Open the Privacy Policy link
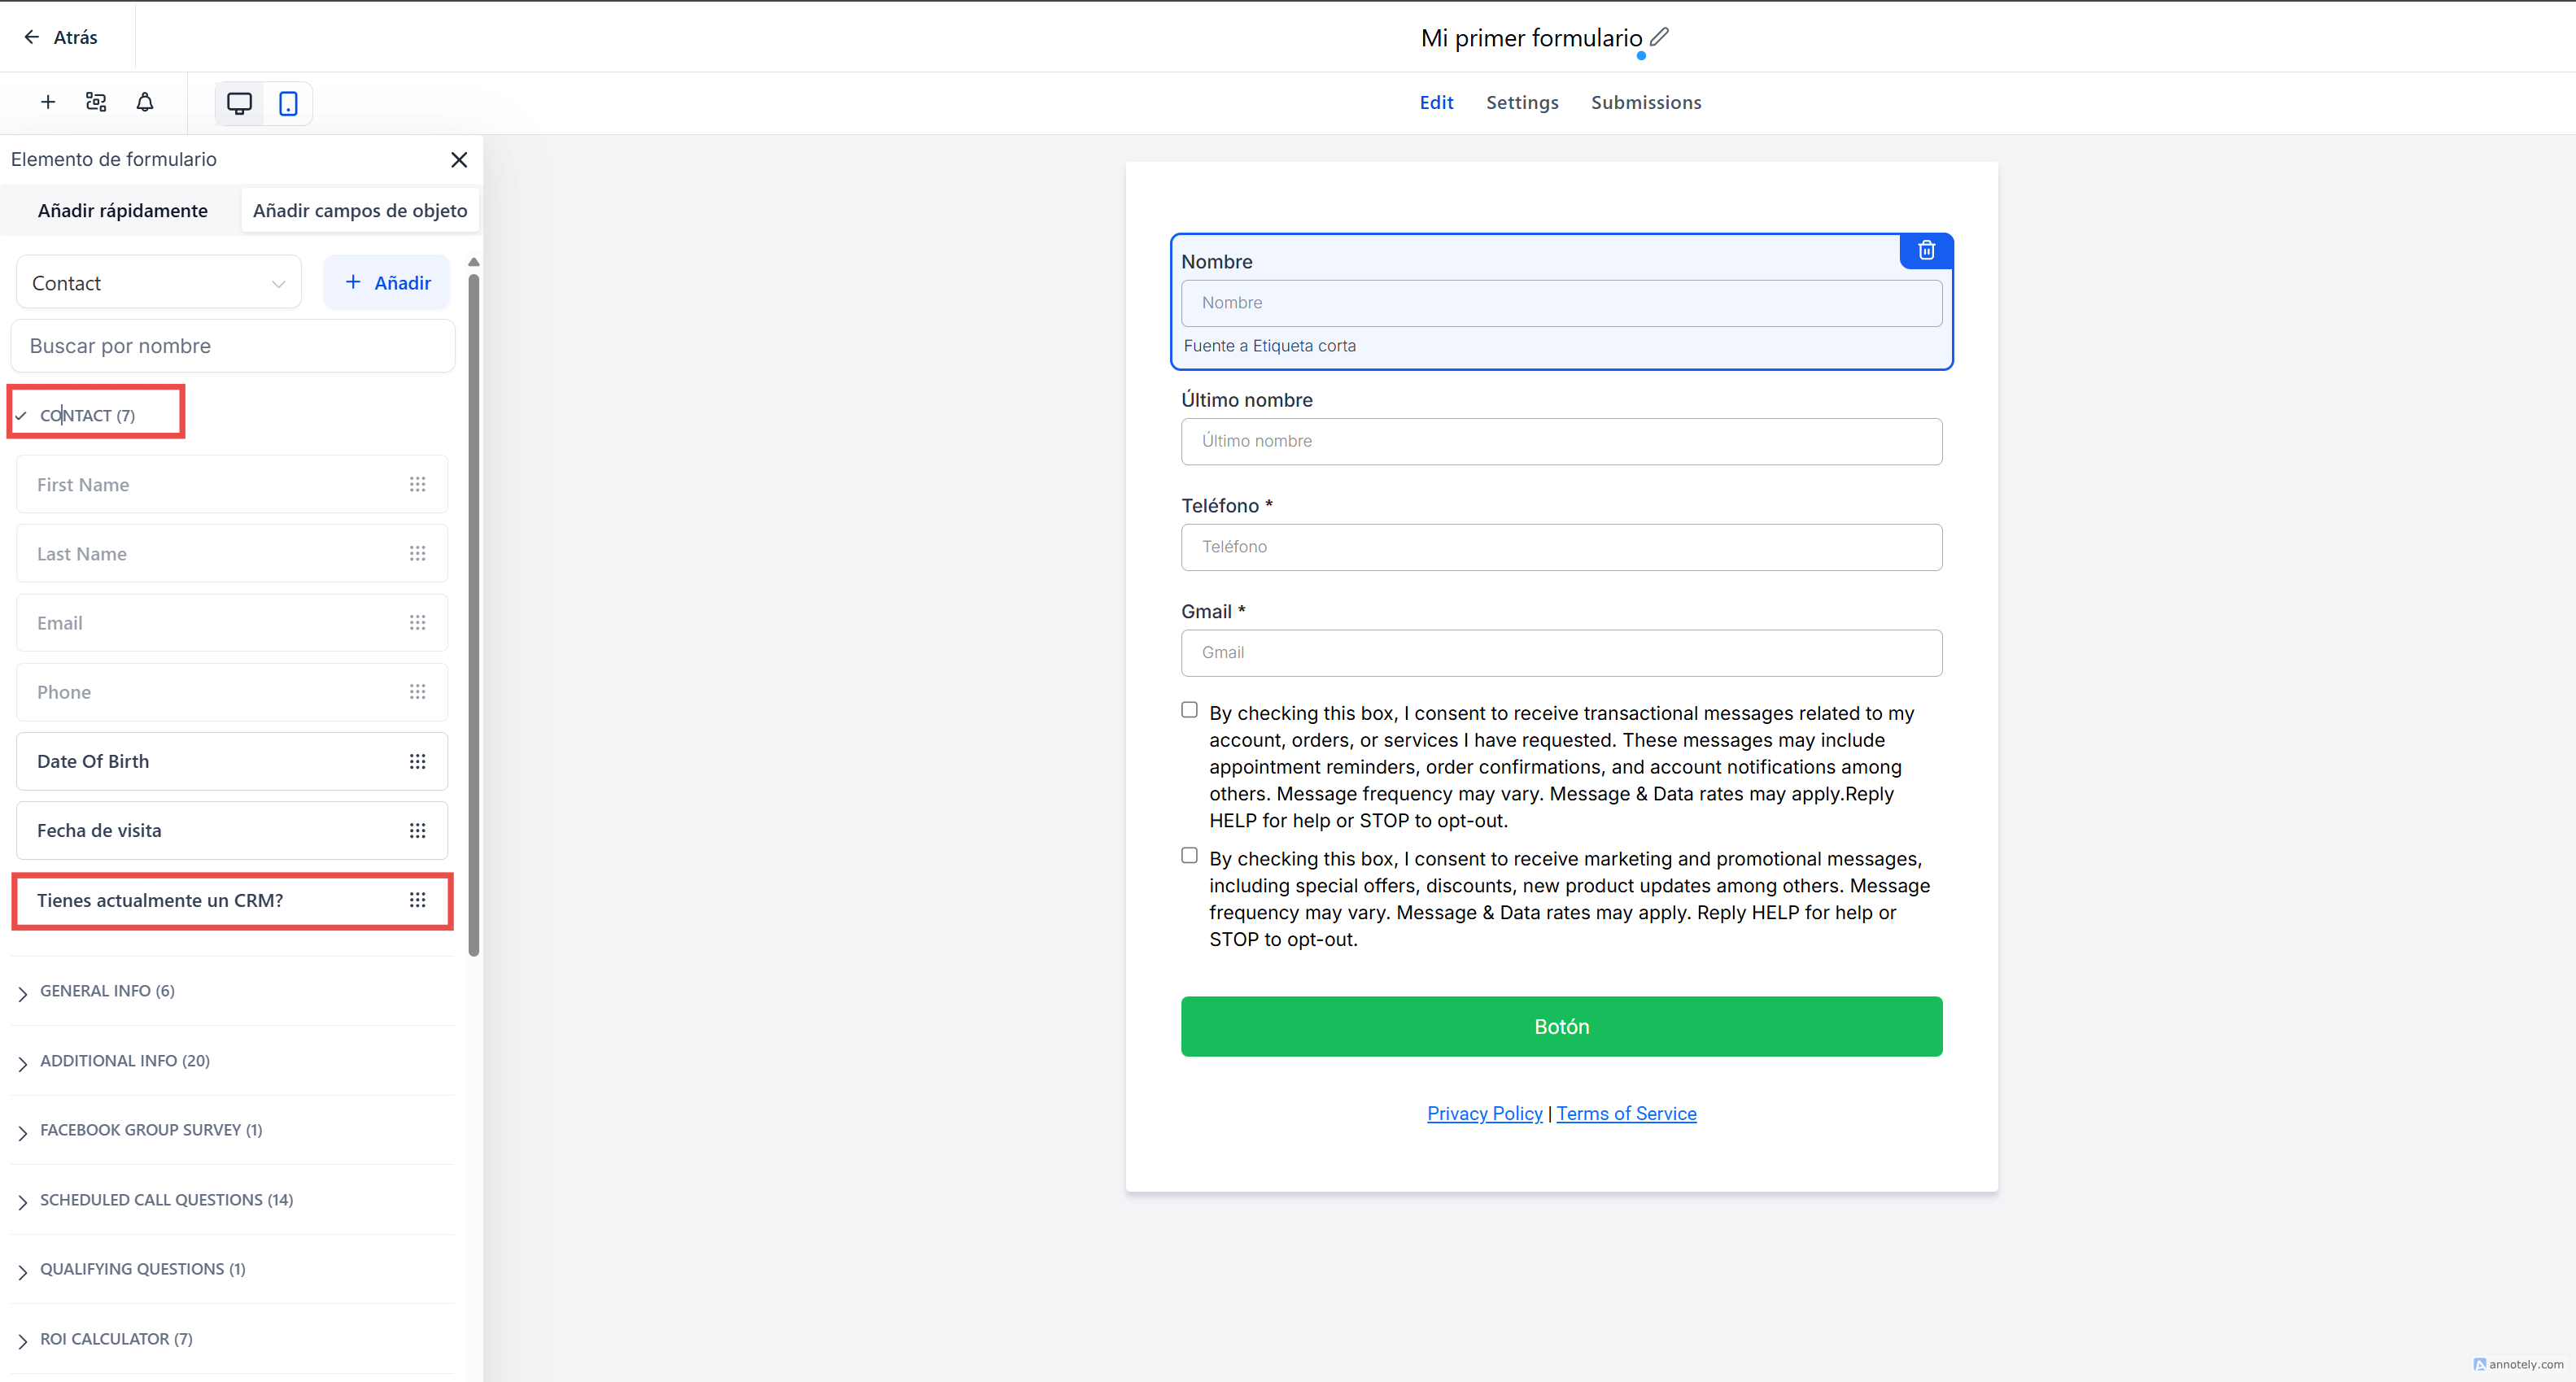Image resolution: width=2576 pixels, height=1382 pixels. [x=1484, y=1113]
